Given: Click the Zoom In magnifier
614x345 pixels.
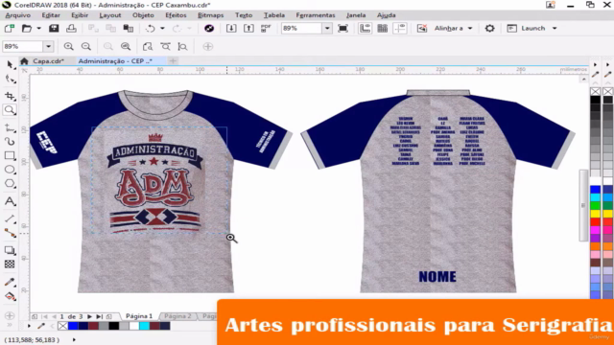Looking at the screenshot, I should [68, 47].
